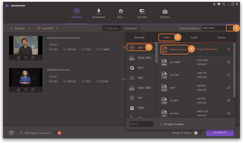Click the format list scrollbar
The image size is (243, 143).
156,53
